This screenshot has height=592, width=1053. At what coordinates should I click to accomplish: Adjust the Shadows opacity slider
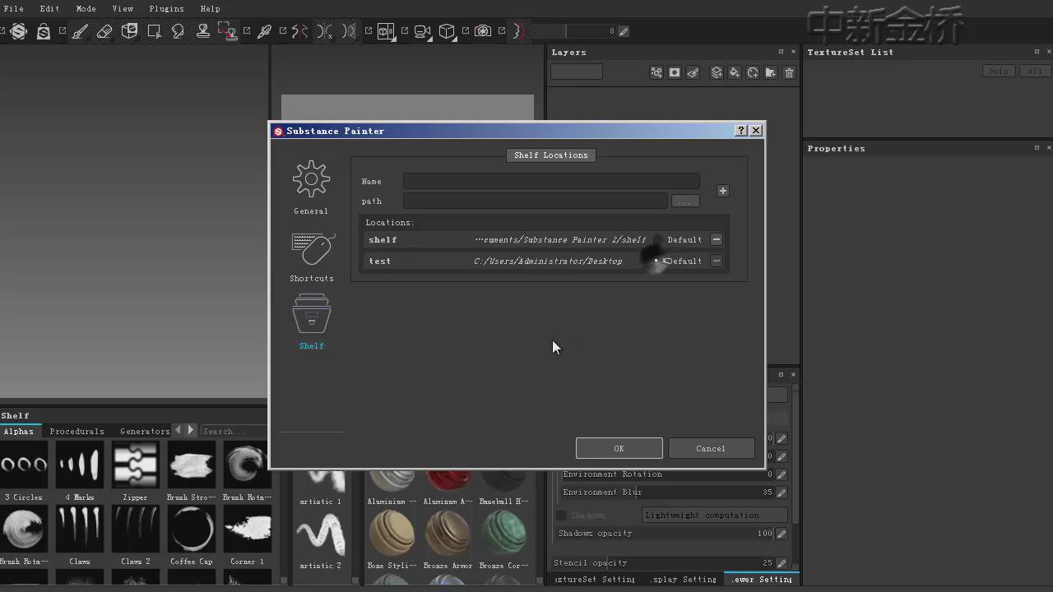point(666,534)
